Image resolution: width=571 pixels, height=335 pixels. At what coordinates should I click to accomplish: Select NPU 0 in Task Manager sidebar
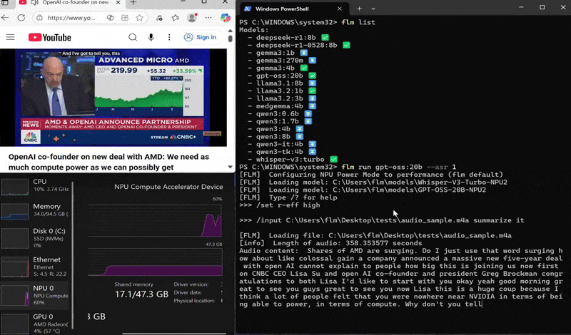(x=35, y=295)
